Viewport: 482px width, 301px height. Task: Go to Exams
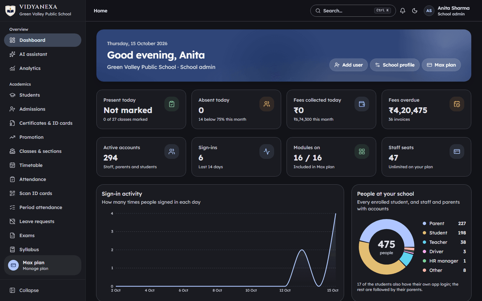pyautogui.click(x=43, y=235)
